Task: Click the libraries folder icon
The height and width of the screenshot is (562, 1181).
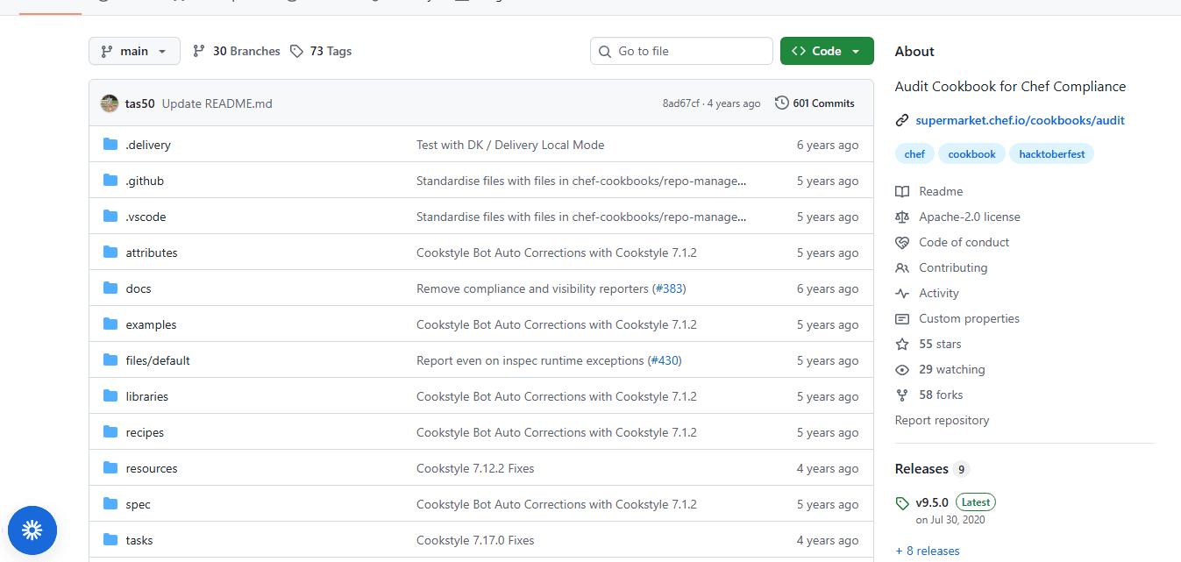Action: 110,396
